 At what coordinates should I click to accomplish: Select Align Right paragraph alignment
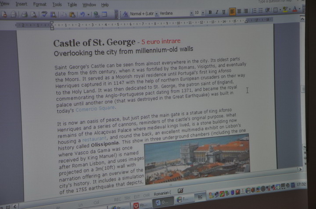[246, 11]
